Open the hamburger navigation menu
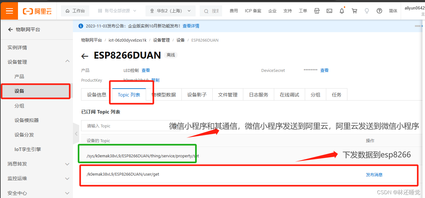This screenshot has width=425, height=198. click(9, 11)
